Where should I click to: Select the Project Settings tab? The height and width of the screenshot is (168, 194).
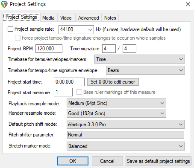pos(21,17)
